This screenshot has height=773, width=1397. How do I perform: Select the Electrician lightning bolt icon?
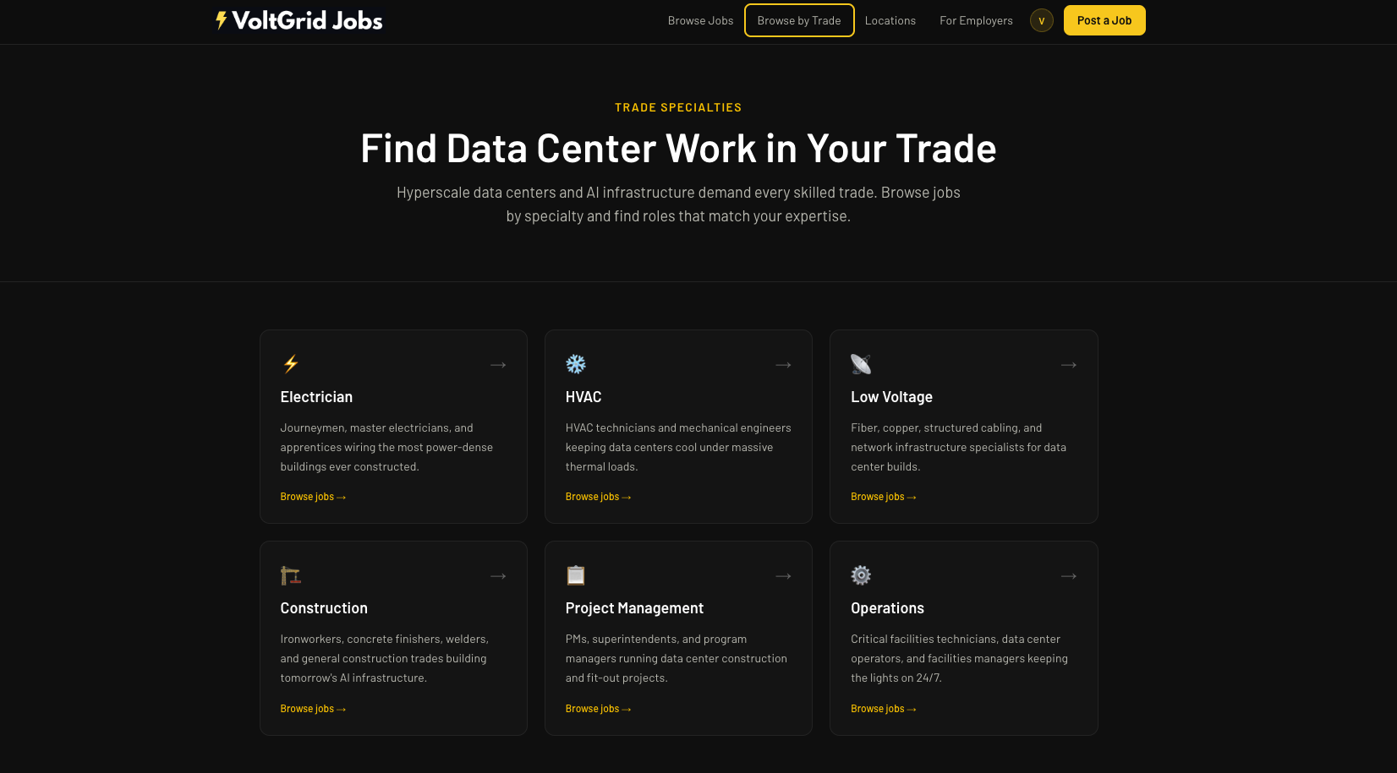coord(290,364)
